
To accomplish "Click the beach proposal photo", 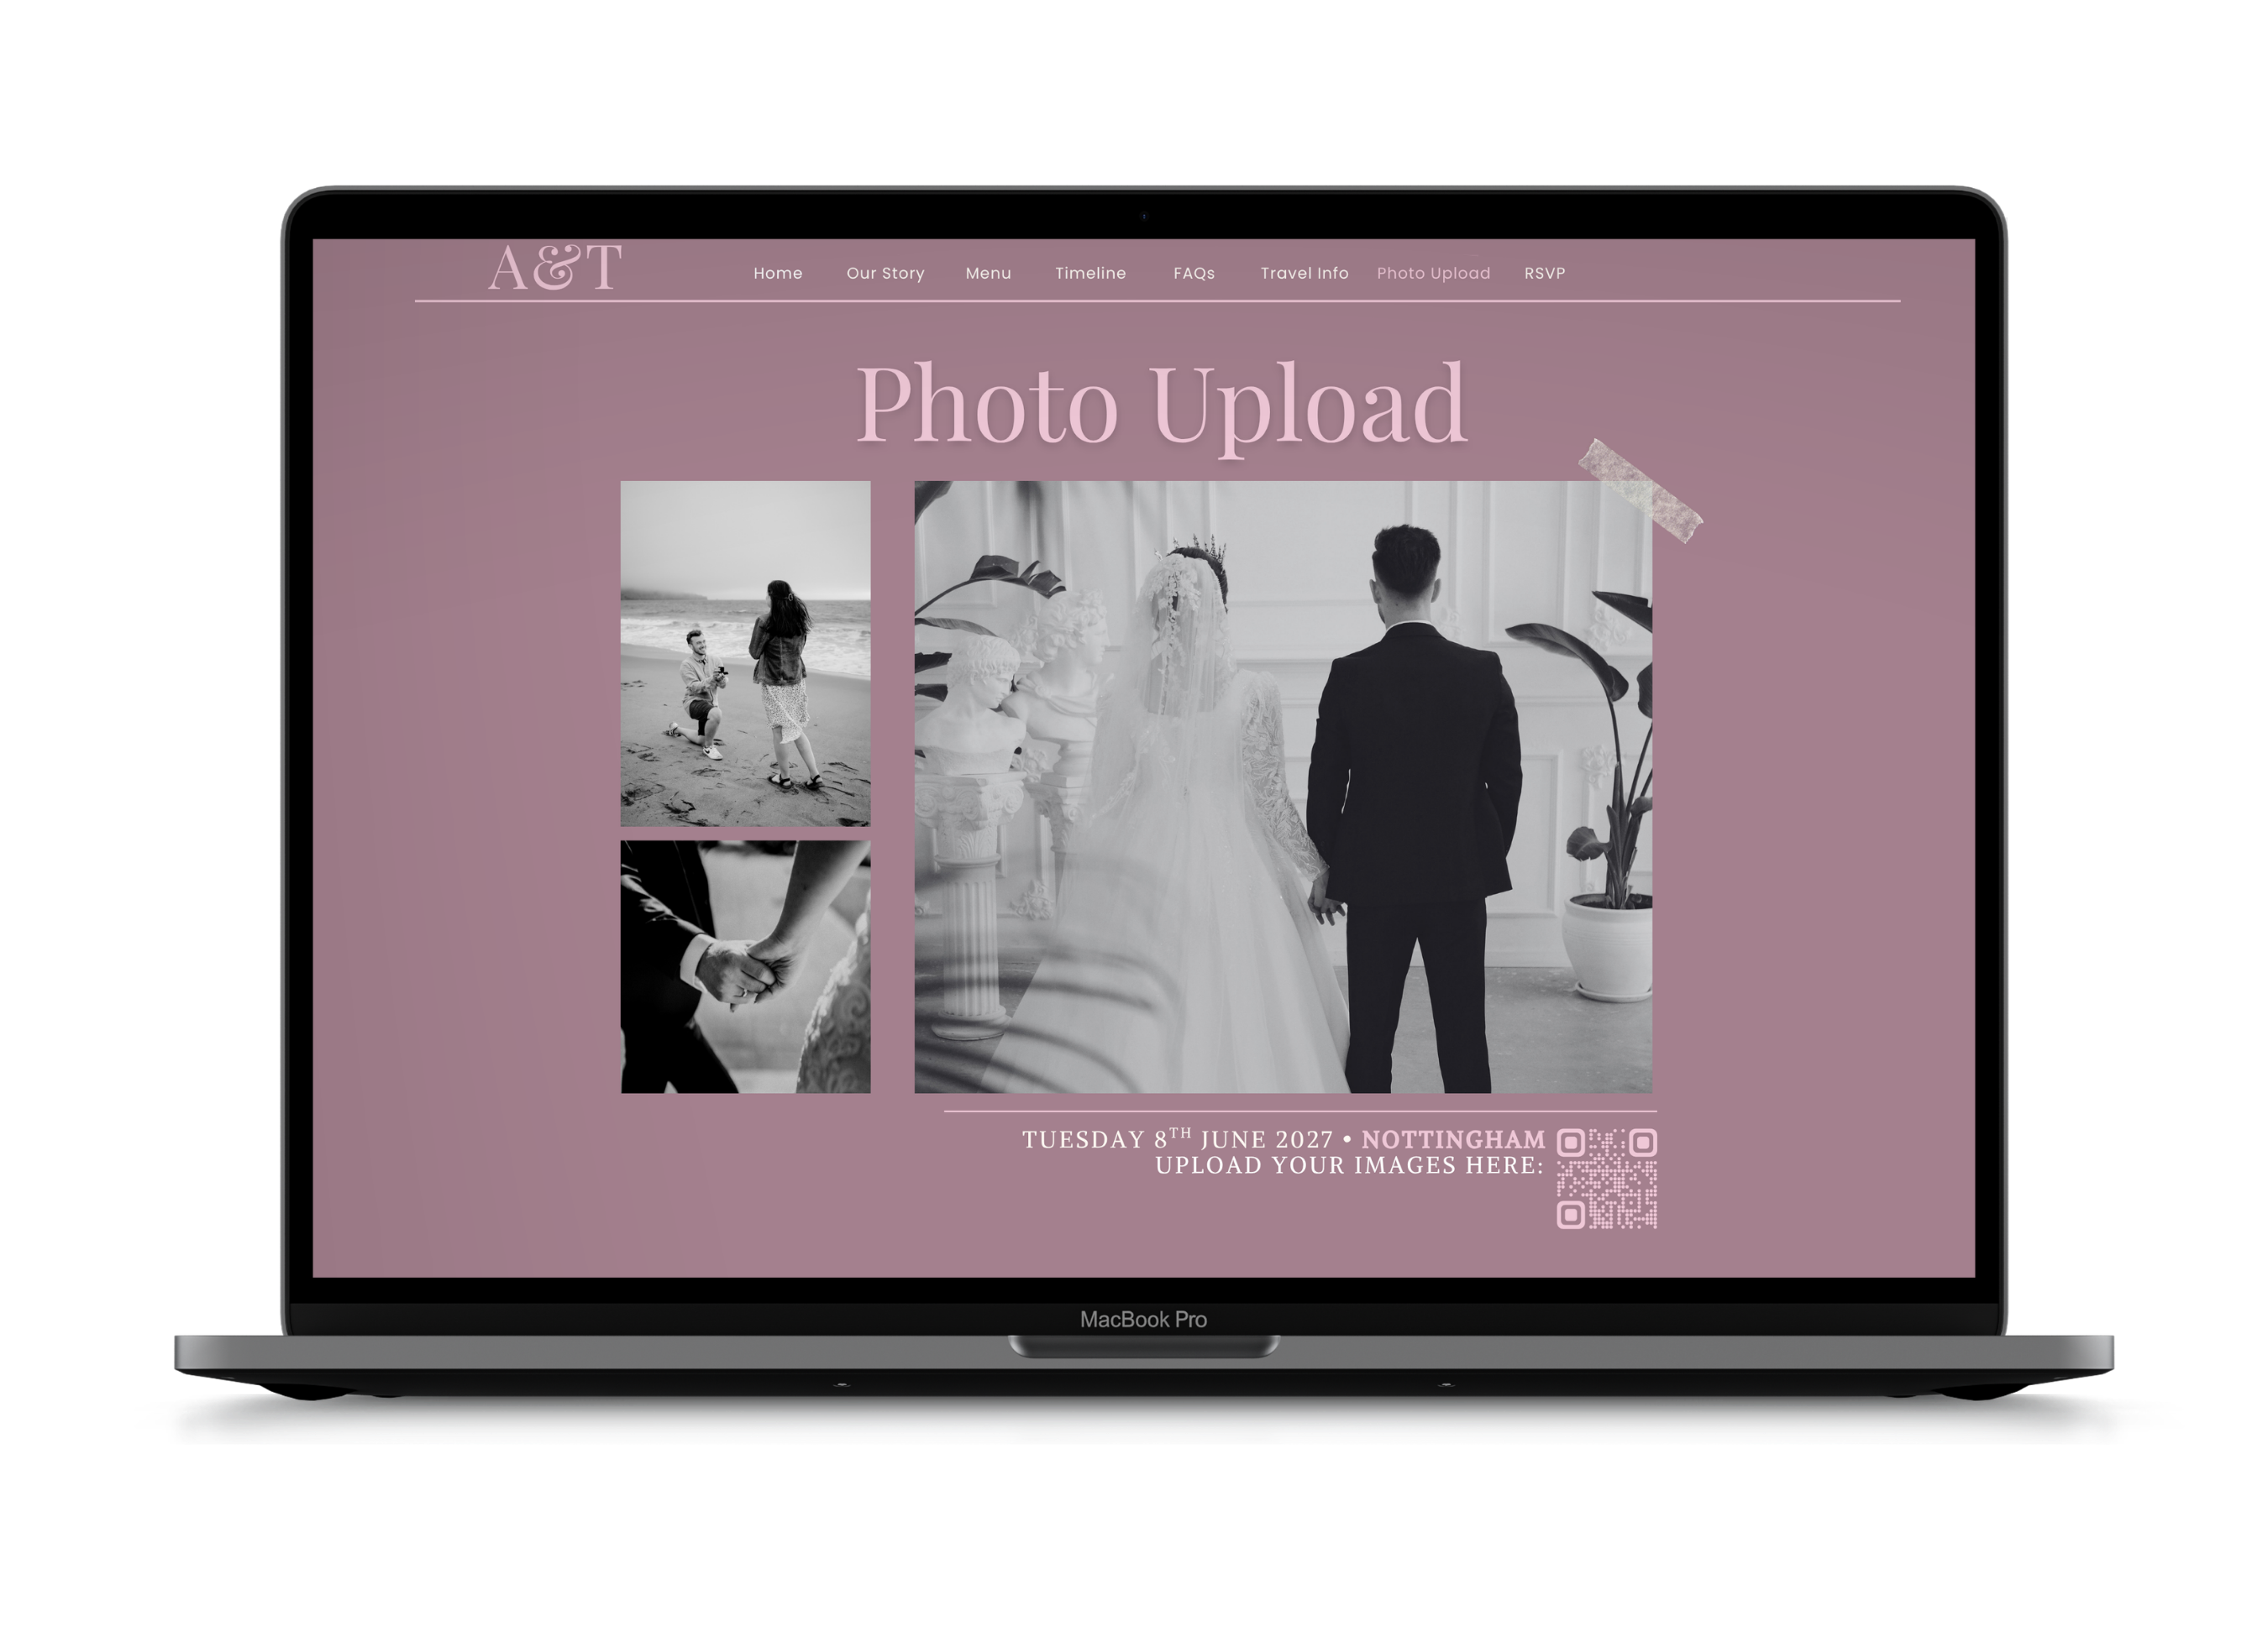I will [745, 654].
